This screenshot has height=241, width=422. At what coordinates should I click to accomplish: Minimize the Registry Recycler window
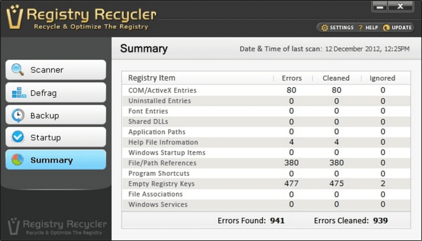[x=380, y=7]
